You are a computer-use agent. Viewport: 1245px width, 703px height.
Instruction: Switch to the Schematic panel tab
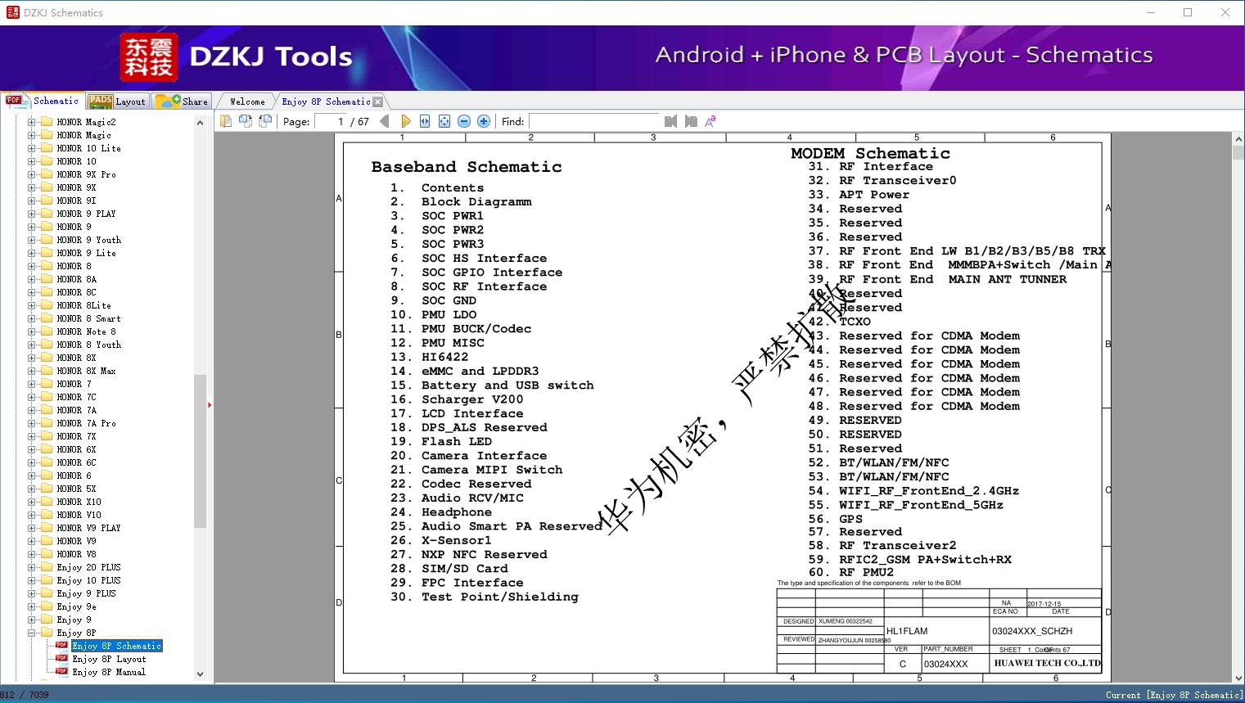click(x=43, y=101)
